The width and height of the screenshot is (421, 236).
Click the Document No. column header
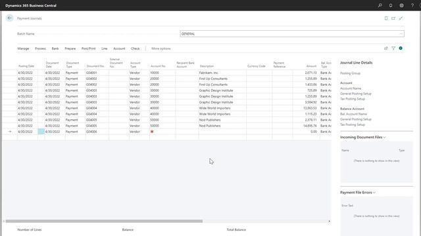95,66
